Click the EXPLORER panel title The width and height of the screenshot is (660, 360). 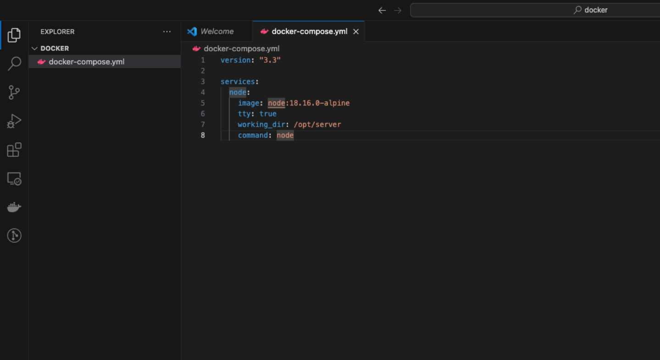coord(57,32)
